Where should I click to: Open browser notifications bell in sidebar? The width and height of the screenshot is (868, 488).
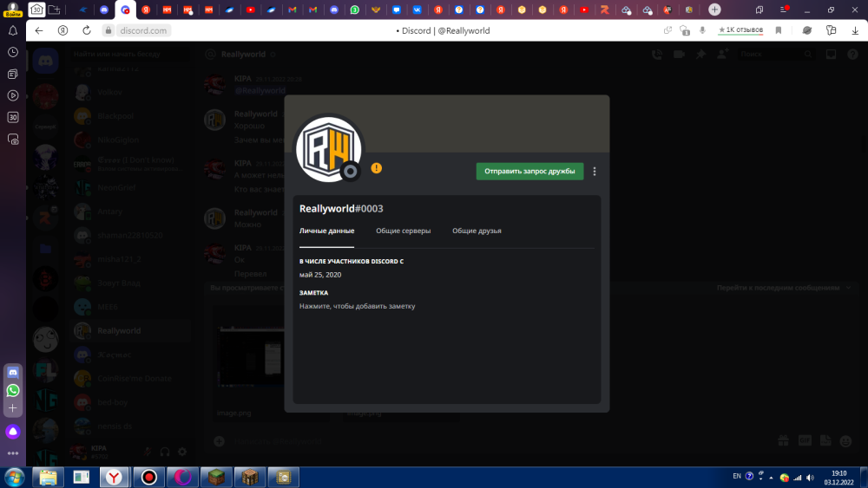[13, 31]
